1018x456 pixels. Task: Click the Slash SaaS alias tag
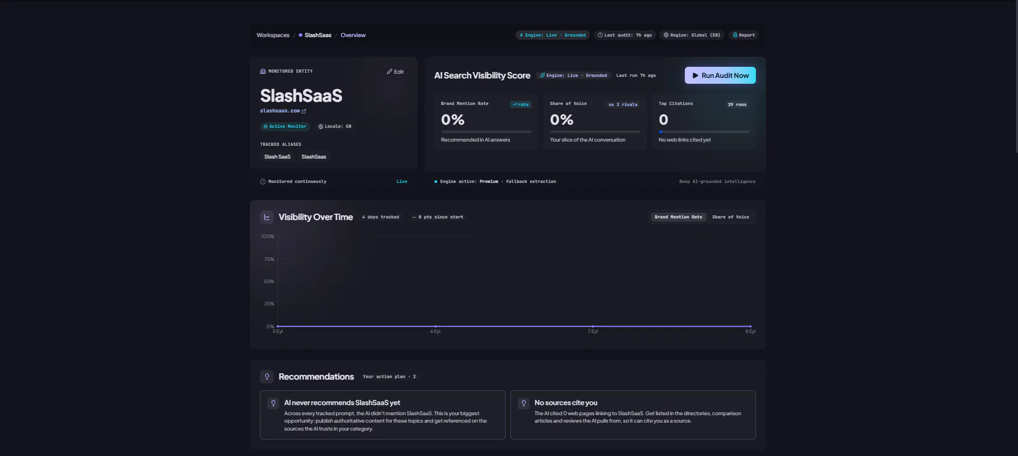pyautogui.click(x=277, y=157)
